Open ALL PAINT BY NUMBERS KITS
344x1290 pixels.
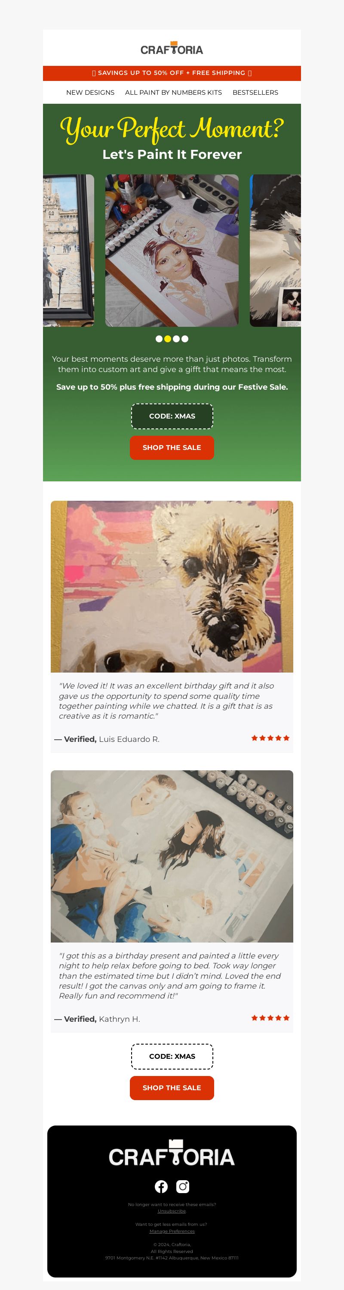tap(173, 93)
